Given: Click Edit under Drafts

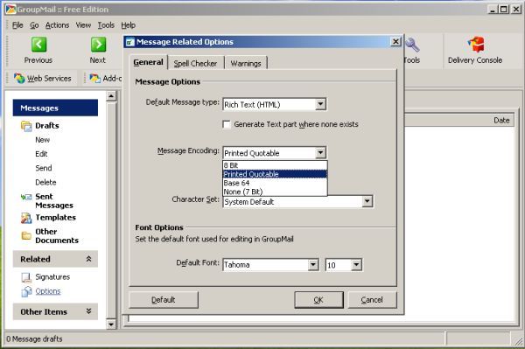Looking at the screenshot, I should point(41,154).
